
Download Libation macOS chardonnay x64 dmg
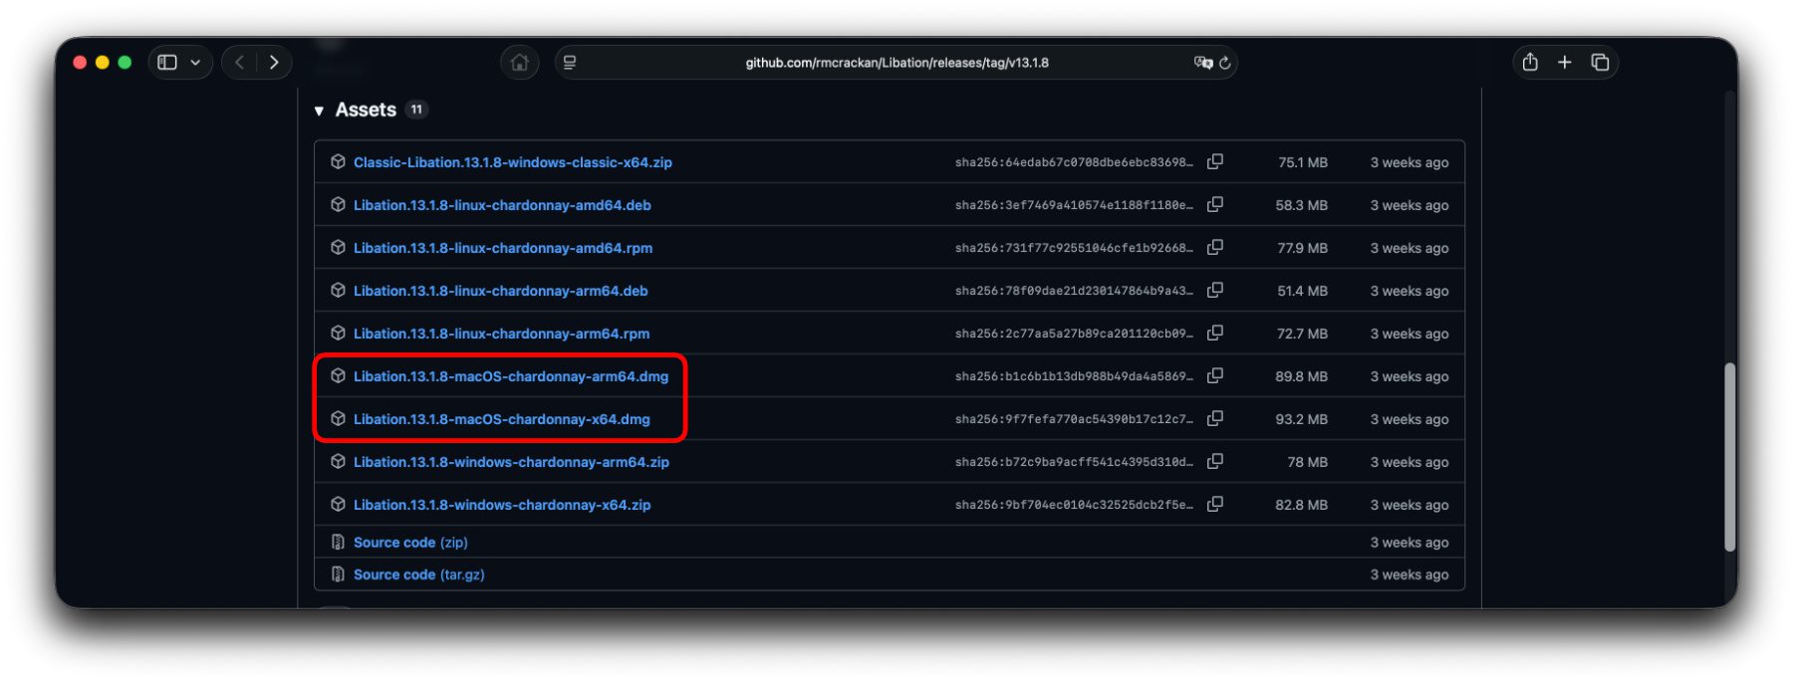point(501,419)
